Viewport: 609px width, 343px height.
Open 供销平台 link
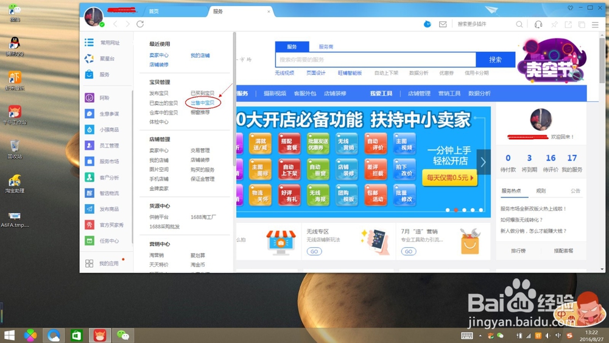coord(159,217)
